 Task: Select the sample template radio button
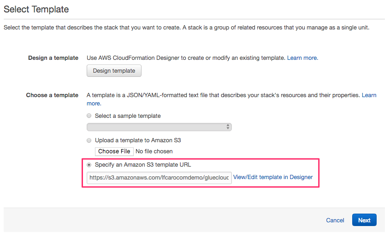coord(89,116)
